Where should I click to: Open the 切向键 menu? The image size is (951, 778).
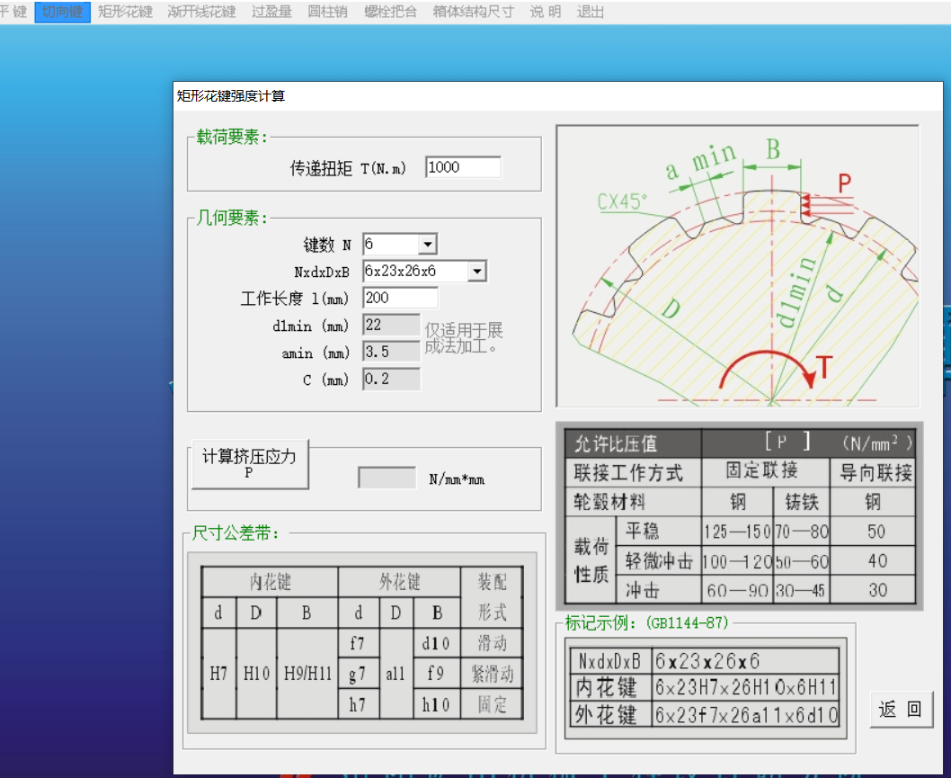pos(62,12)
